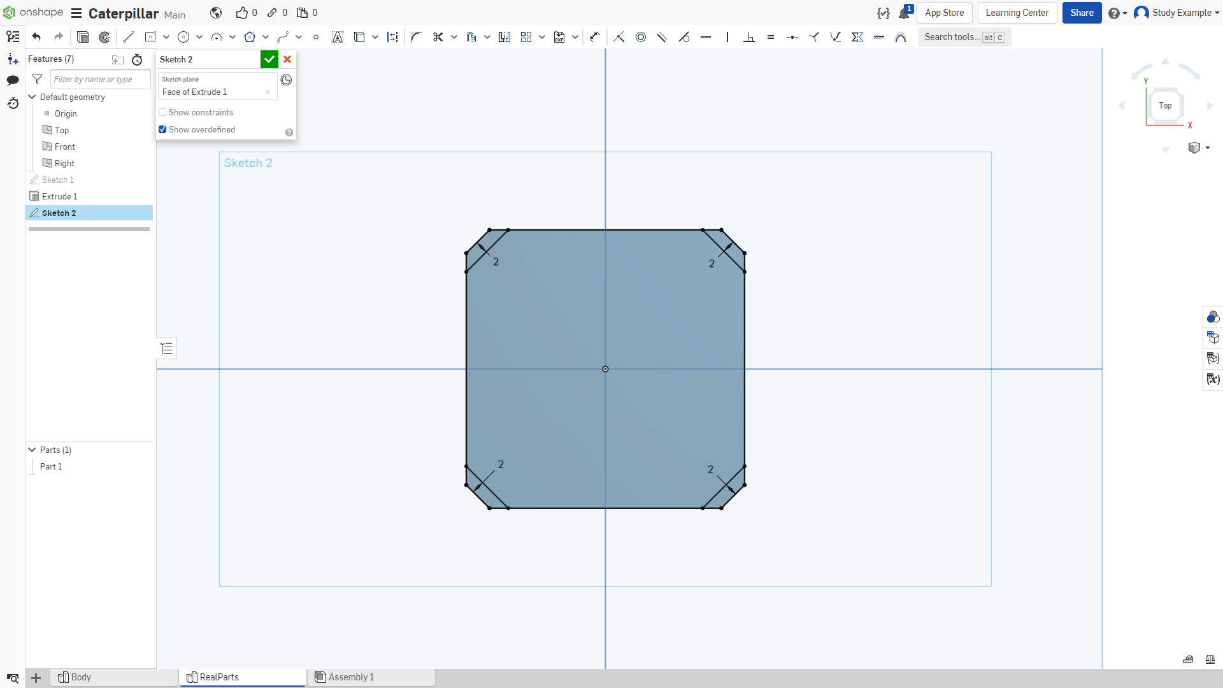This screenshot has height=688, width=1223.
Task: Click the Top face of view cube
Action: 1165,106
